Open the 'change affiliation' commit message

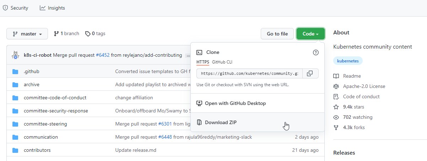(x=134, y=98)
